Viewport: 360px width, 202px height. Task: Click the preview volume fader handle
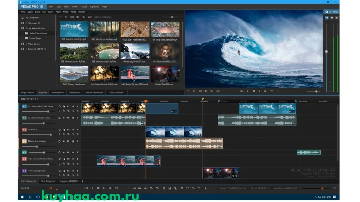coord(326,51)
